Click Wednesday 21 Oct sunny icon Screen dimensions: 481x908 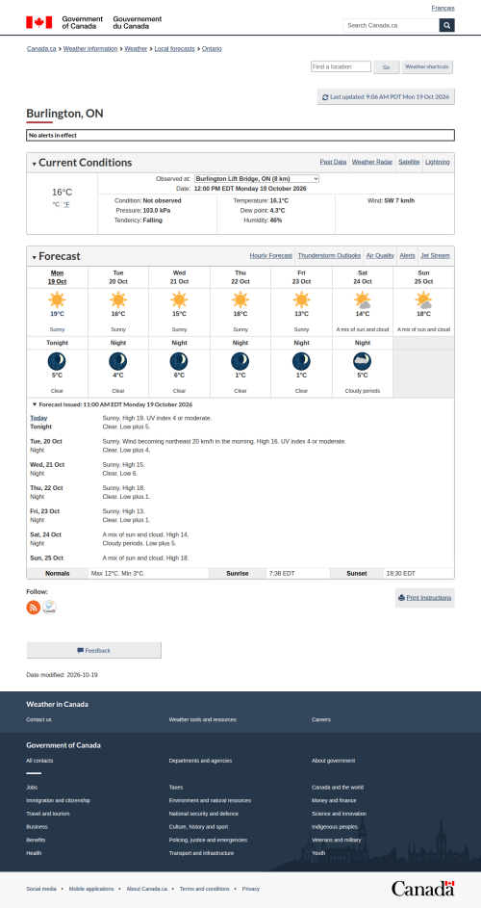(x=180, y=300)
